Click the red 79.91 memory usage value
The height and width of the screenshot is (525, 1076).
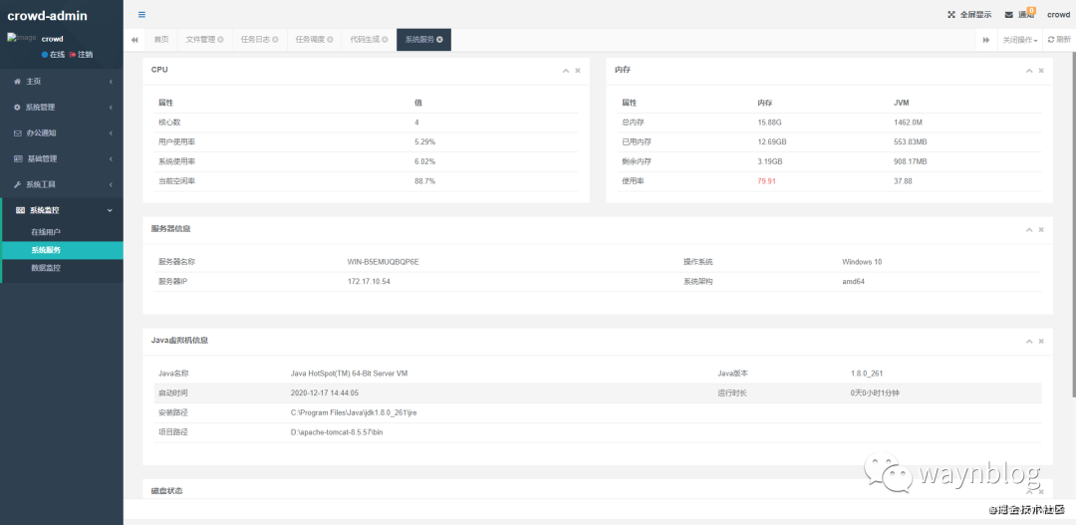(x=766, y=181)
